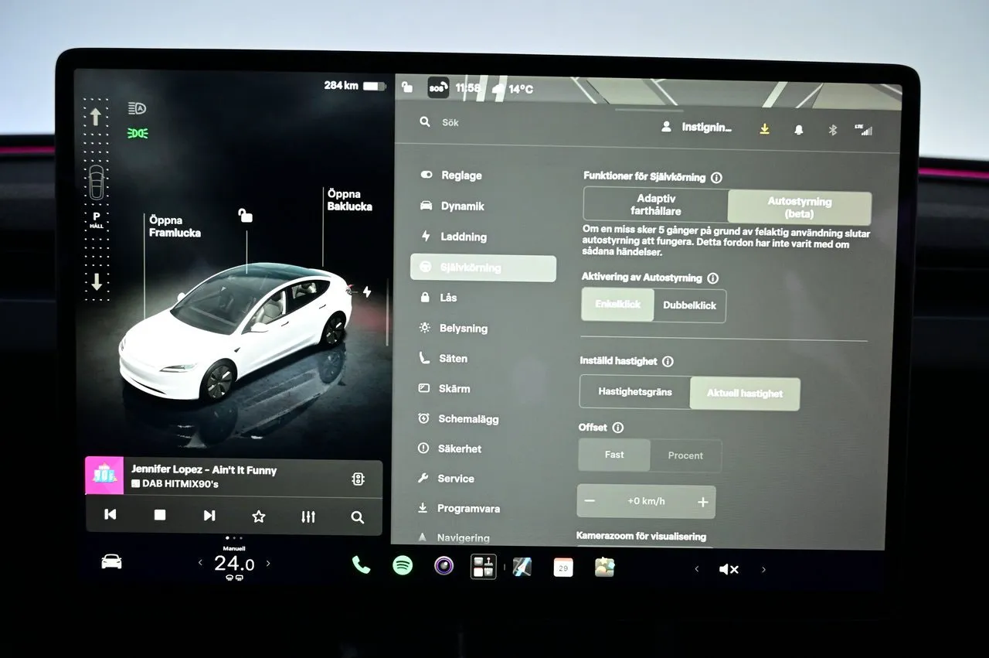The image size is (989, 658).
Task: Open the Instigning driver profile
Action: point(697,128)
